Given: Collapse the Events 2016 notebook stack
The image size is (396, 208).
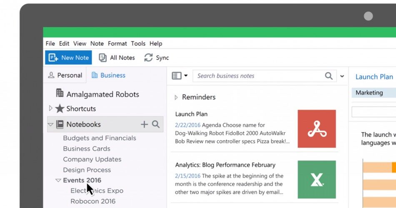Looking at the screenshot, I should [x=58, y=181].
